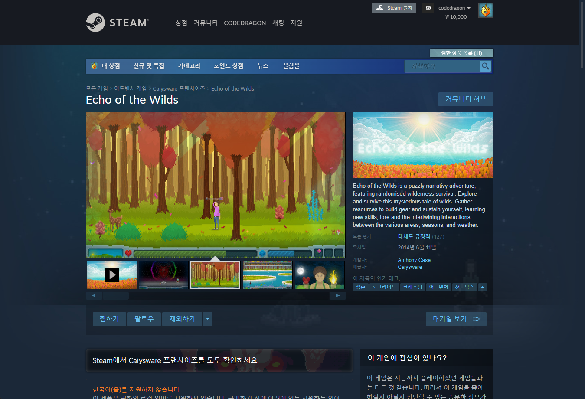Viewport: 585px width, 399px height.
Task: Open developer Anthony Case link
Action: point(414,260)
